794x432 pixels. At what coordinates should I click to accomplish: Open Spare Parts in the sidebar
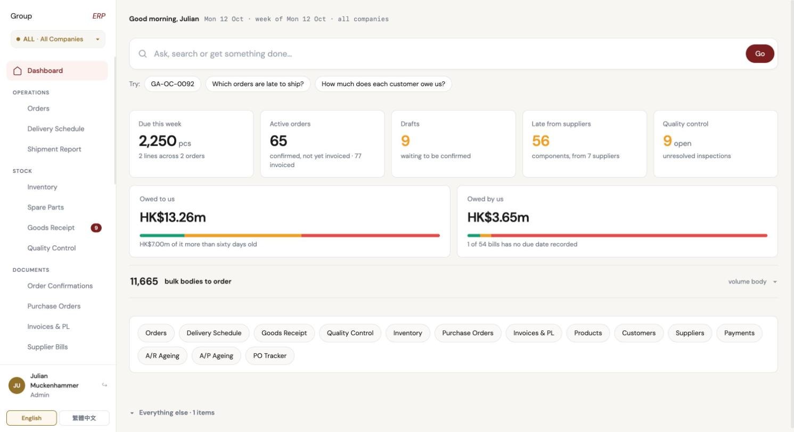[45, 207]
